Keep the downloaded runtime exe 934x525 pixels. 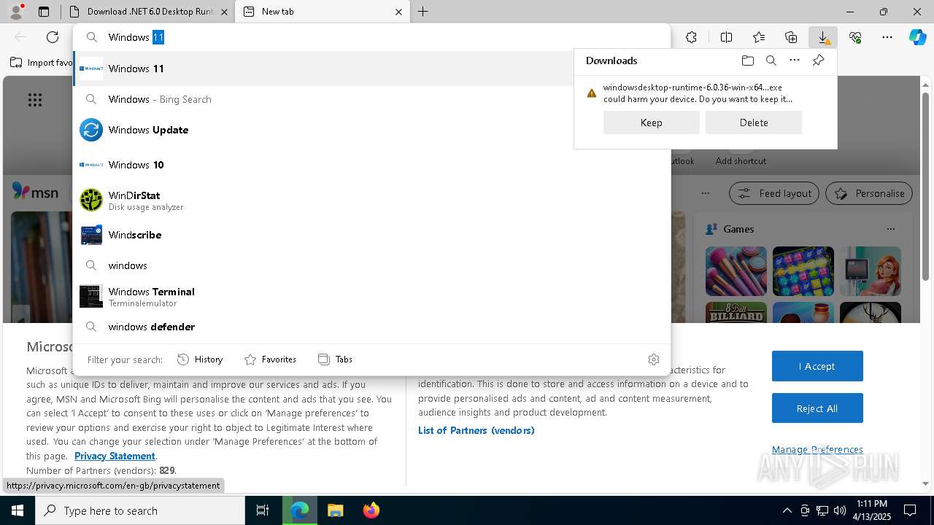pos(651,122)
